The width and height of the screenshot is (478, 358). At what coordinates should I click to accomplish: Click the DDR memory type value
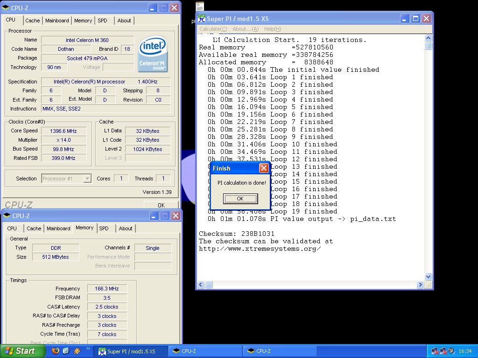tap(56, 248)
